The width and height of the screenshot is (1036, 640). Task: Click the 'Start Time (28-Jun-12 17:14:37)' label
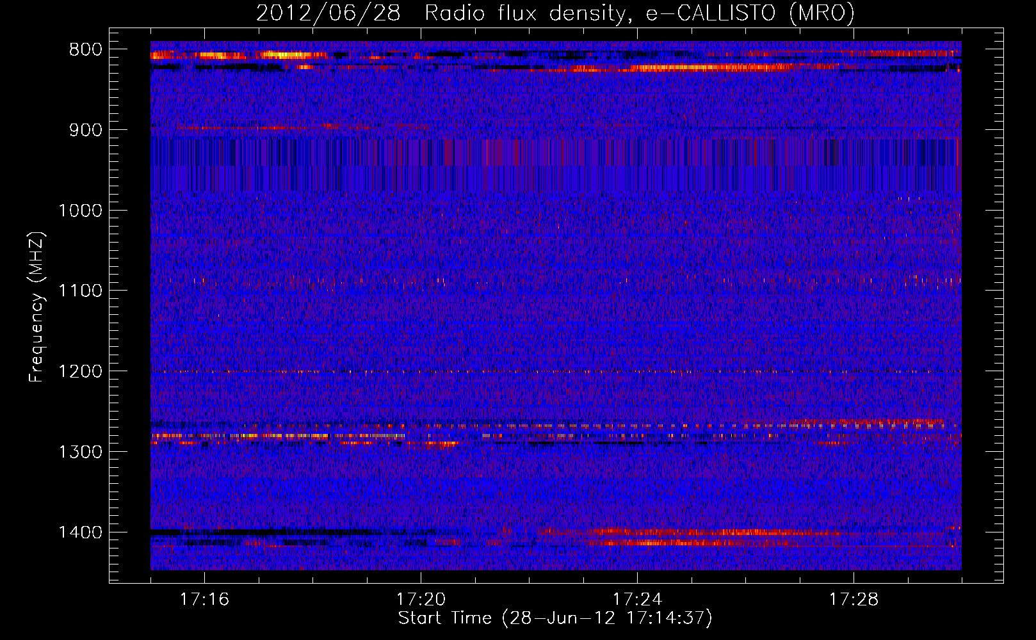555,618
